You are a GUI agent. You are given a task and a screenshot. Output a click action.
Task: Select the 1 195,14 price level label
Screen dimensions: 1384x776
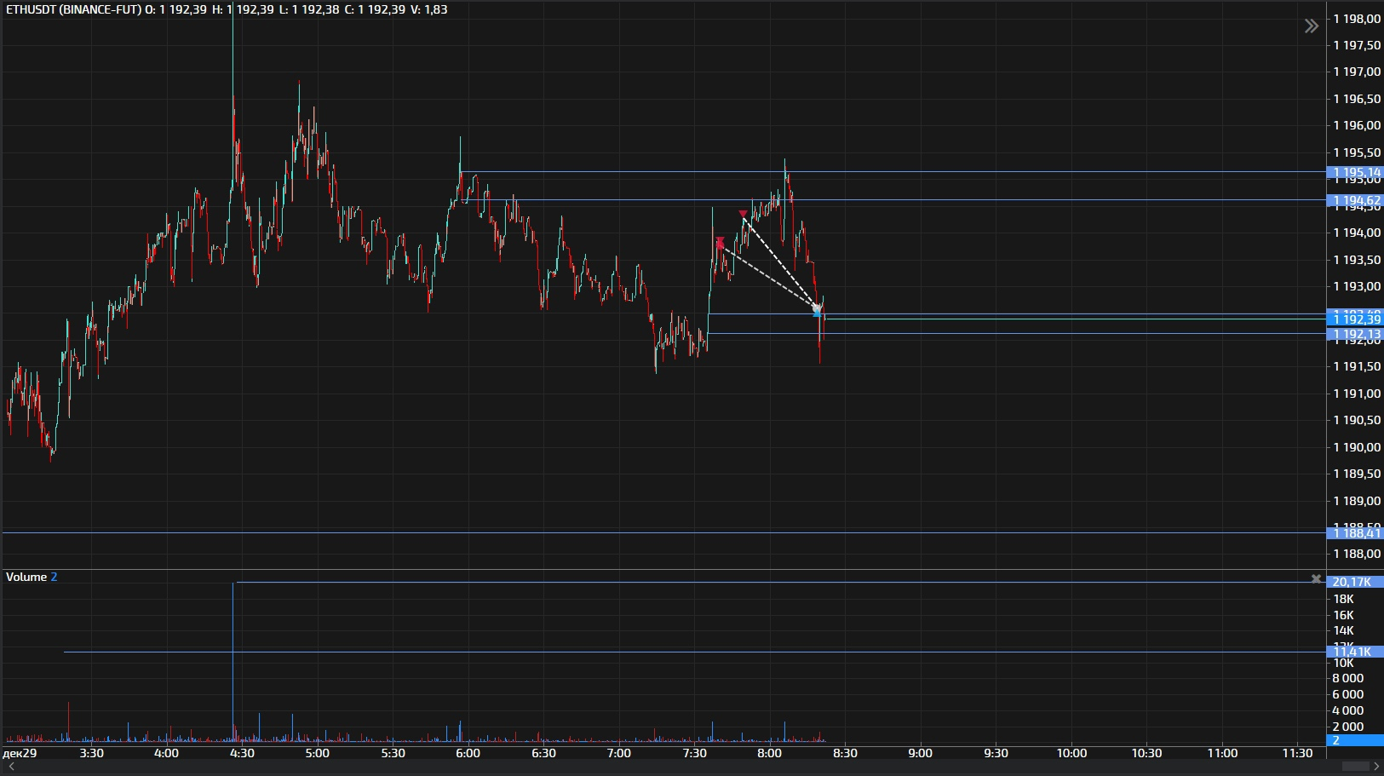(x=1356, y=172)
